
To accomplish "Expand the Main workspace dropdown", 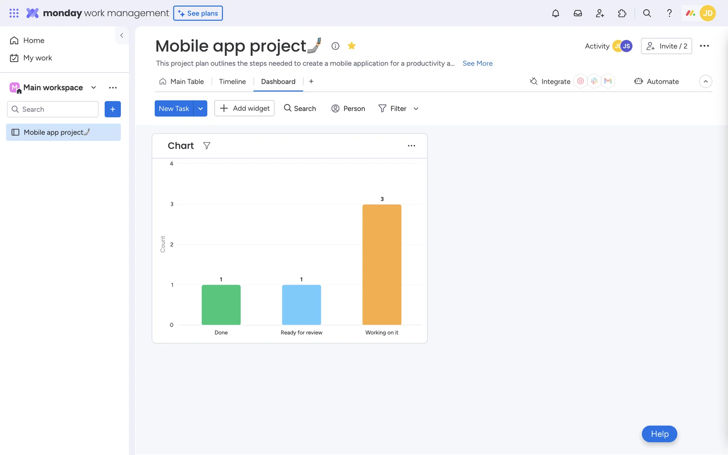I will pyautogui.click(x=94, y=88).
